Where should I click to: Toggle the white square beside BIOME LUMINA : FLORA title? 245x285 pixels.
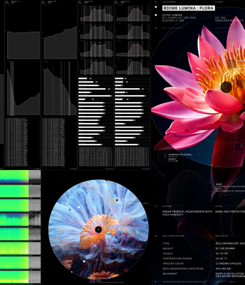[156, 7]
